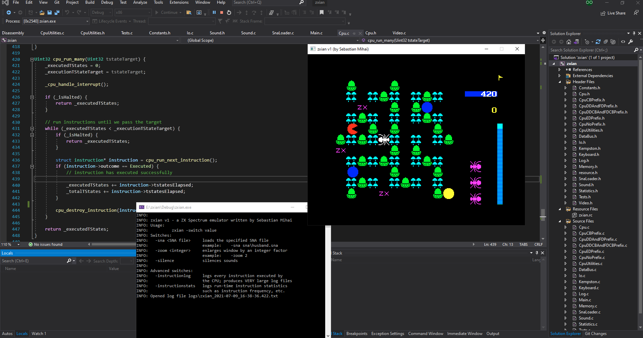643x338 pixels.
Task: Collapse inner if (_isHalted) fold at line 432
Action: [32, 135]
